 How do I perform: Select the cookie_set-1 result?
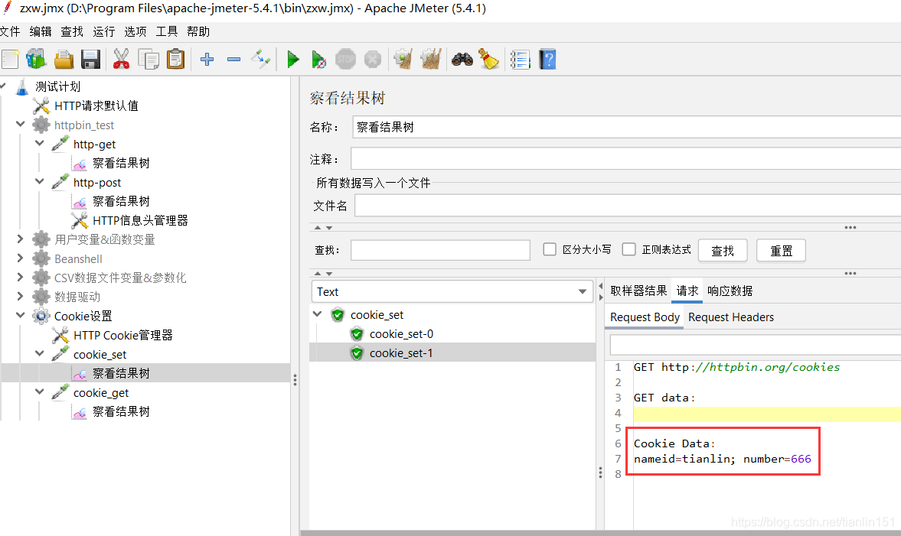click(401, 353)
